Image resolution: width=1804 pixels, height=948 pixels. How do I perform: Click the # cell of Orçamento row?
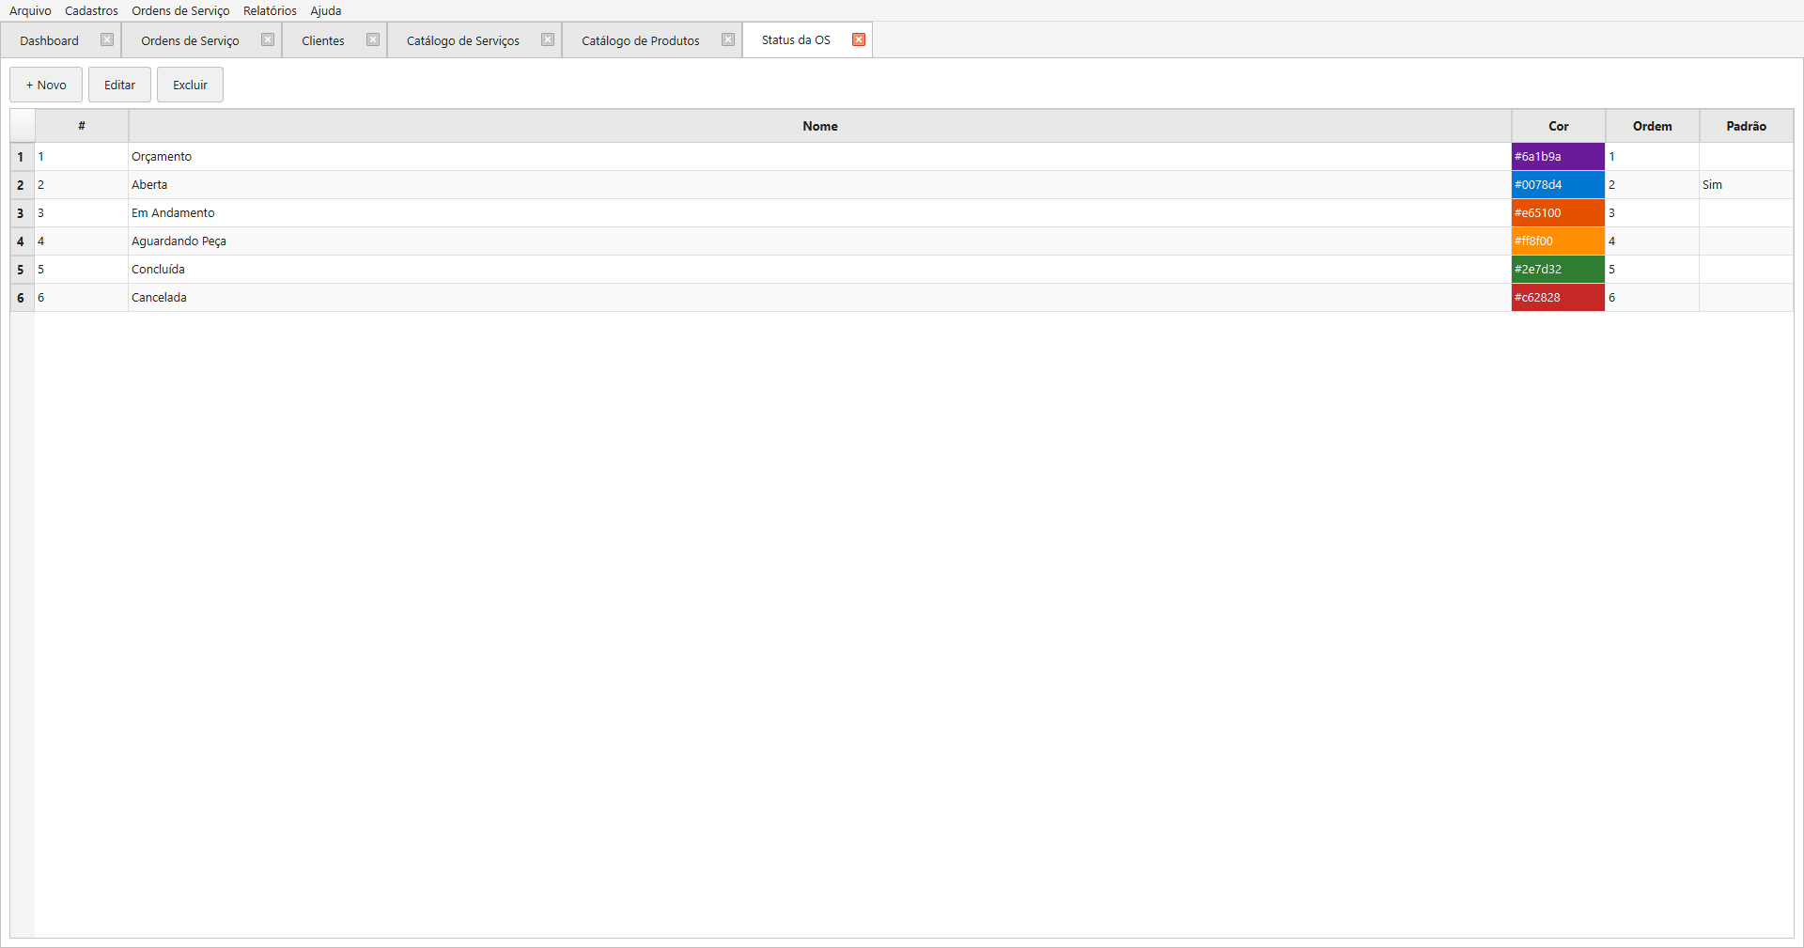coord(81,157)
